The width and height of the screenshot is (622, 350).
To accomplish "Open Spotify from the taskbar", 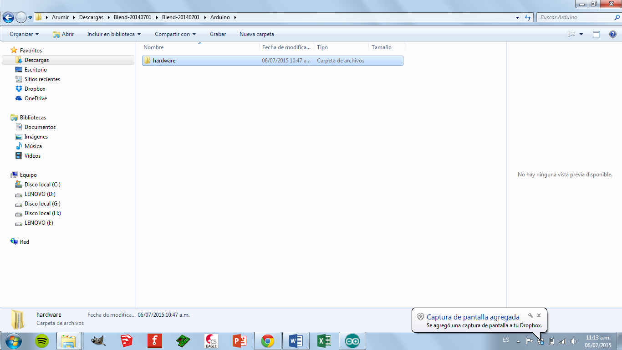I will [x=42, y=340].
